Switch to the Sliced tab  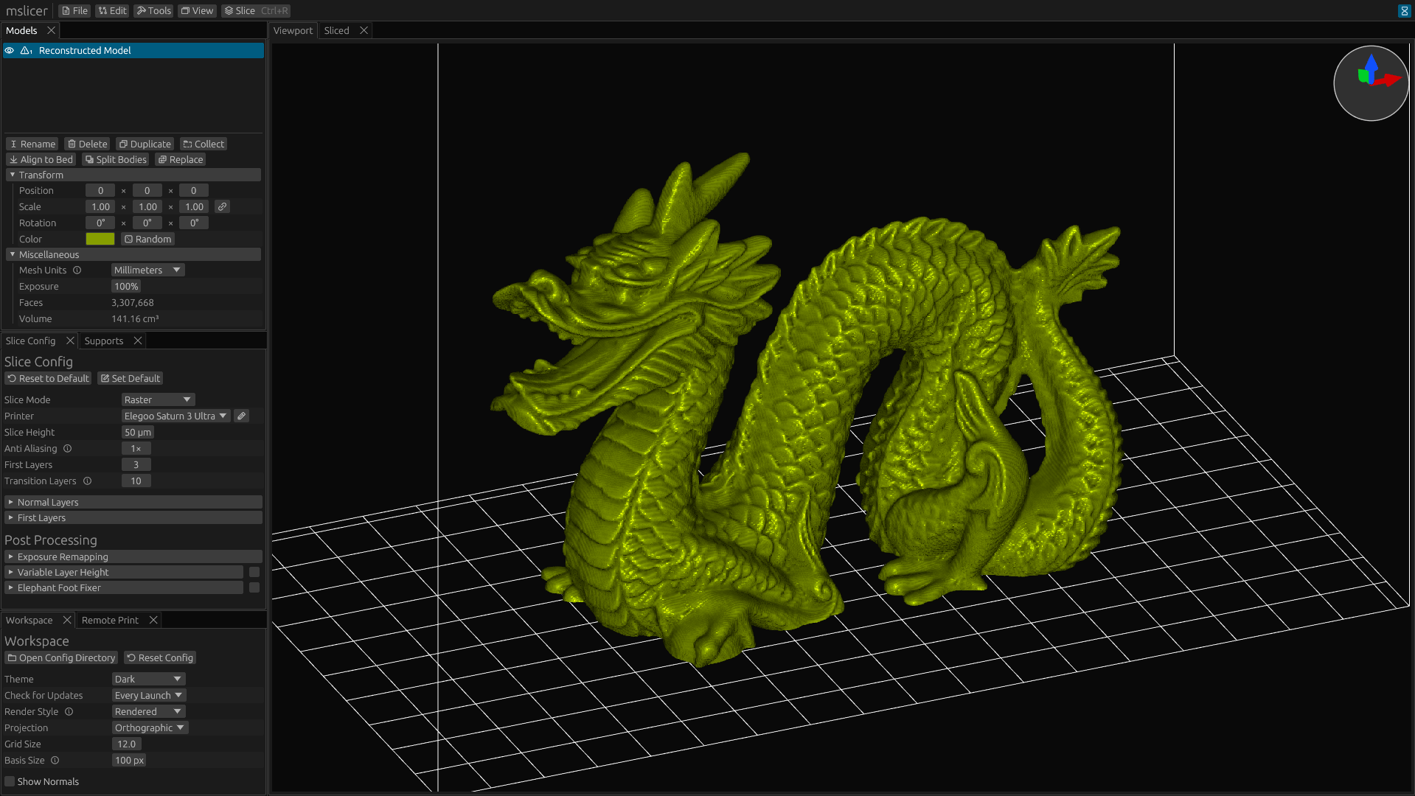point(336,30)
